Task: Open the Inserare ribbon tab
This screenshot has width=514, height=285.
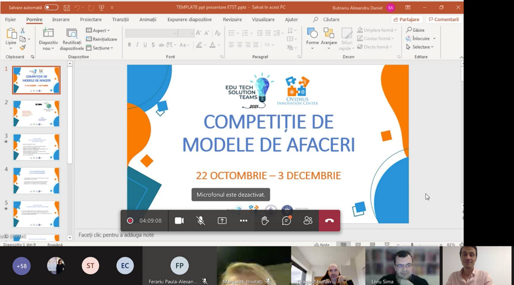Action: click(x=61, y=20)
